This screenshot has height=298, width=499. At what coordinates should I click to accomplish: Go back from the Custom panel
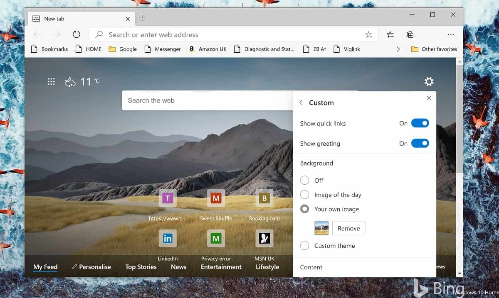click(301, 103)
